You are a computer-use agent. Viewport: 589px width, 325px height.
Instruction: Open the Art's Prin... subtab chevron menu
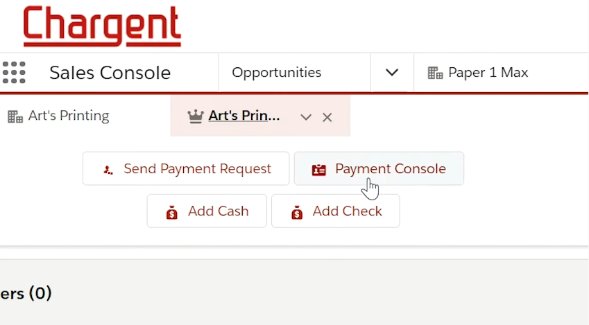(x=306, y=118)
